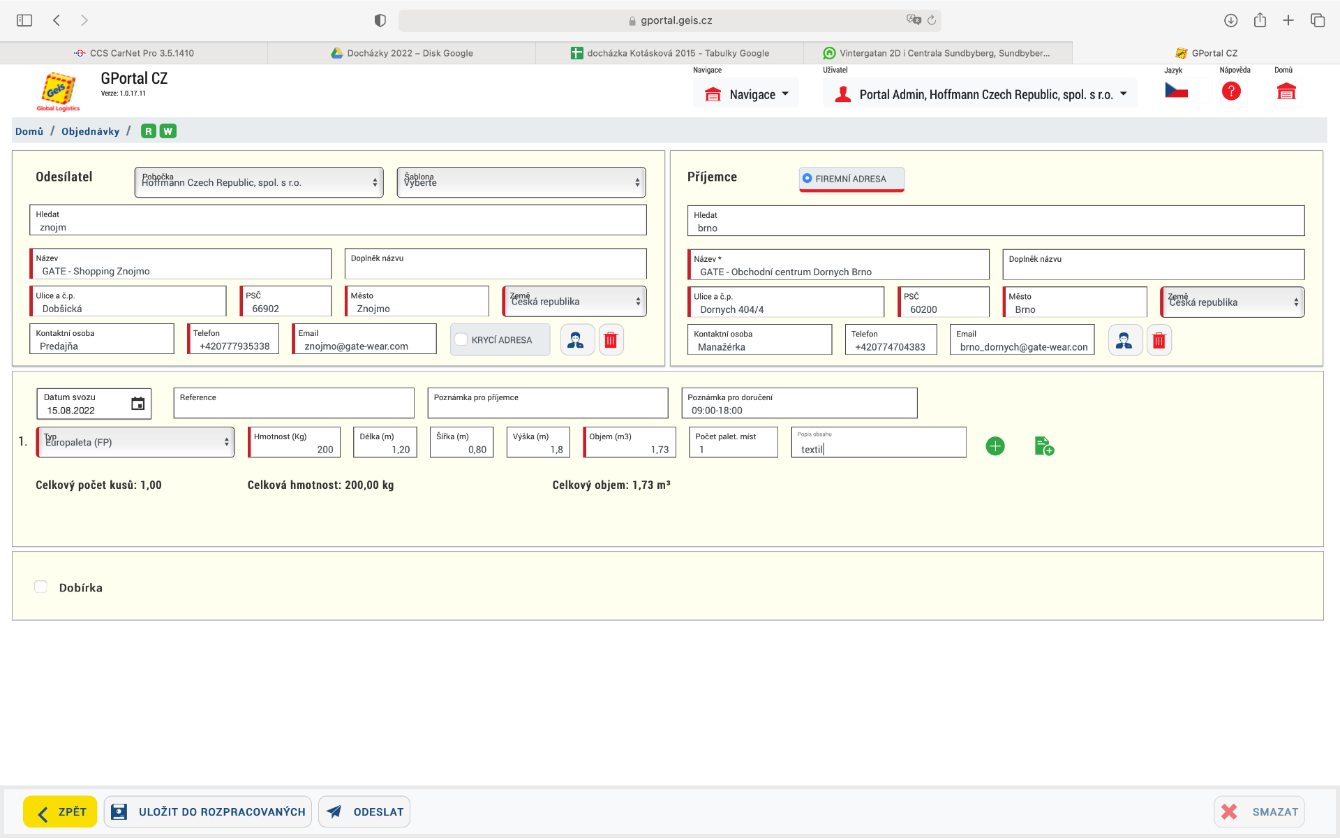
Task: Delete sender address with red trash icon
Action: click(x=611, y=340)
